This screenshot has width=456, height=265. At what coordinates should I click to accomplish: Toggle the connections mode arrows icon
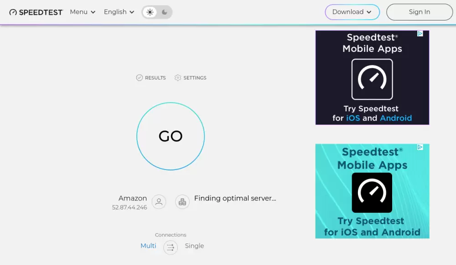coord(171,248)
